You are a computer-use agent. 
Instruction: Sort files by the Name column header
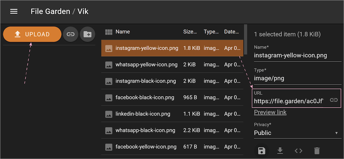(123, 32)
